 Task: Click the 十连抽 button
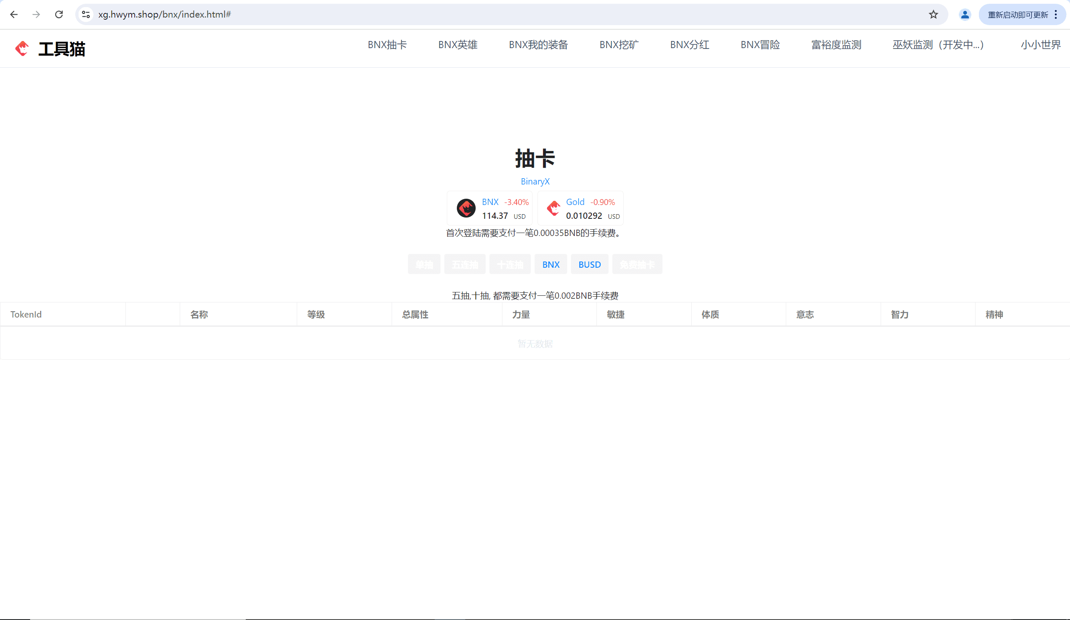(510, 264)
